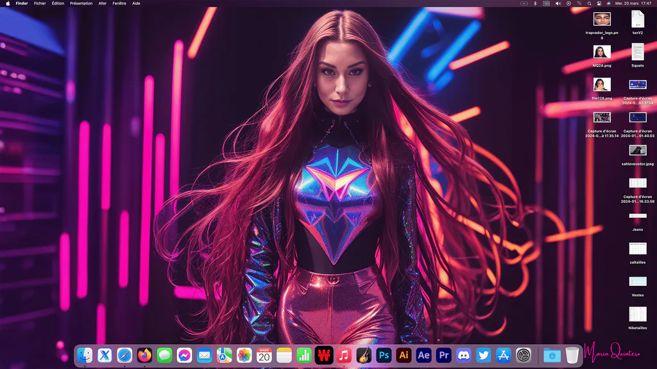The height and width of the screenshot is (369, 657).
Task: Open the Édition menu
Action: coord(58,3)
